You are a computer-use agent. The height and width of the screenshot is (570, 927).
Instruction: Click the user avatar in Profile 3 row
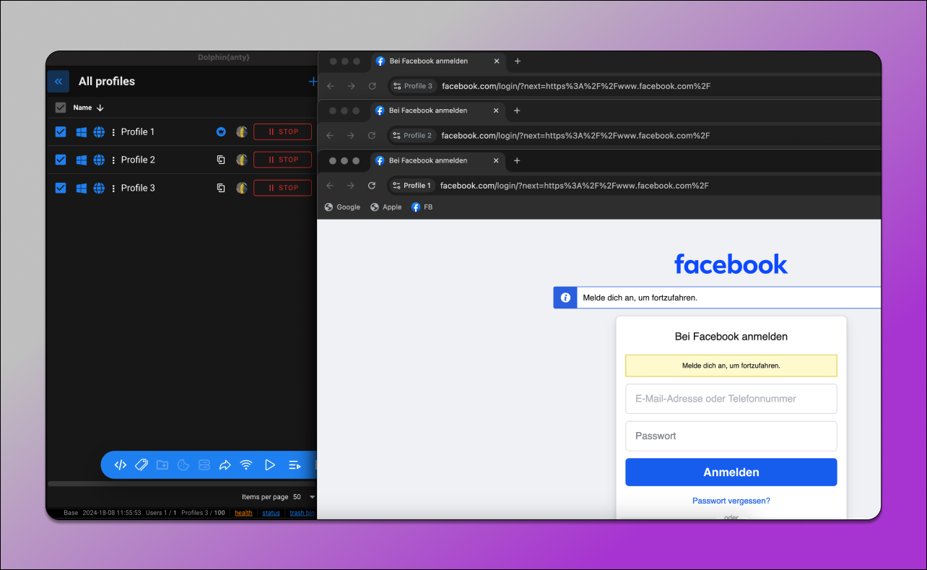tap(243, 189)
